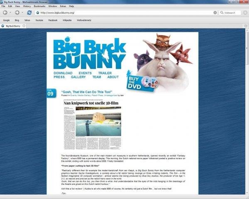Image resolution: width=249 pixels, height=199 pixels.
Task: Open the Bing bookmark
Action: [17, 20]
